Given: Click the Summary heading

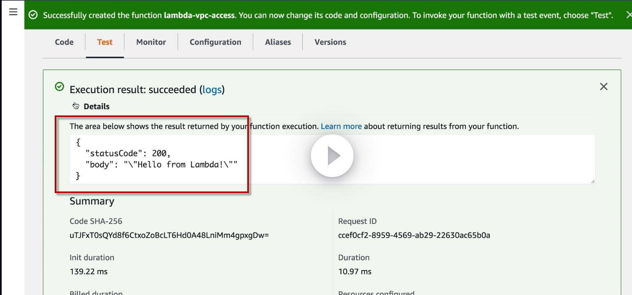Looking at the screenshot, I should 92,201.
